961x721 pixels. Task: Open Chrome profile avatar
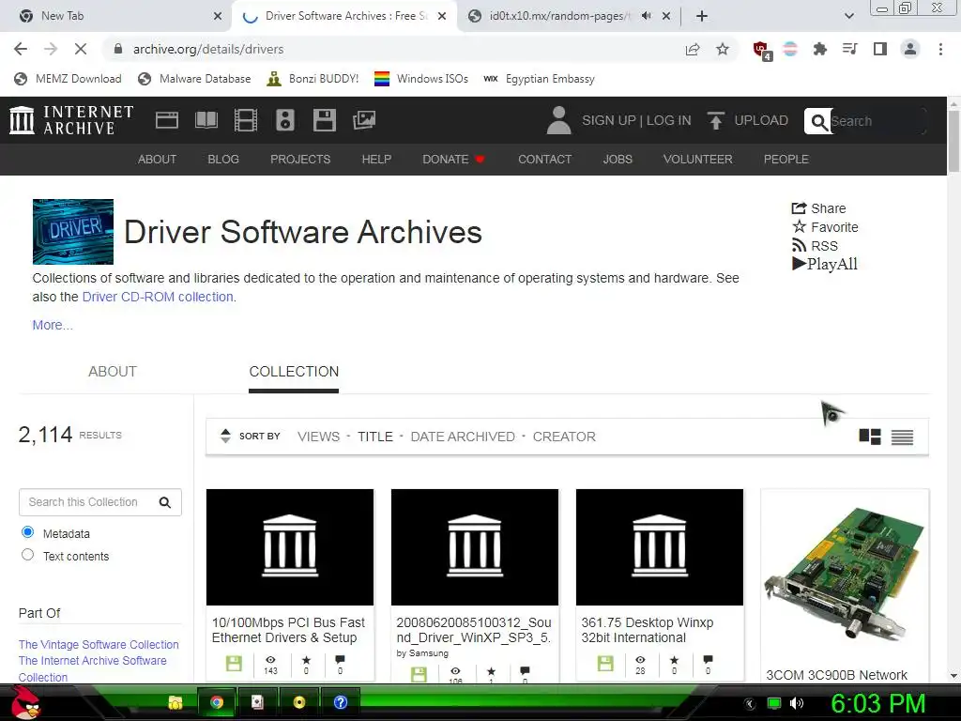[910, 49]
